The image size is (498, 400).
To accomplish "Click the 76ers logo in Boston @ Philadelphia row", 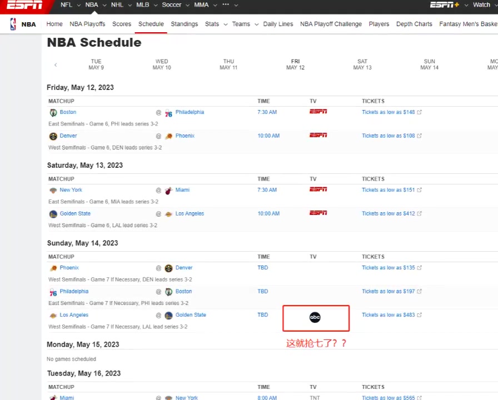I will (168, 113).
